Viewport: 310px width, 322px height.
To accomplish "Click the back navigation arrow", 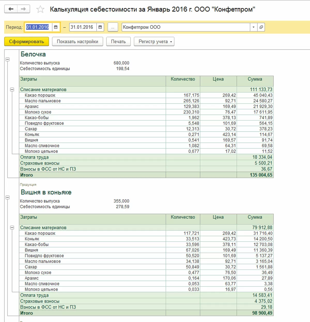I will [11, 9].
